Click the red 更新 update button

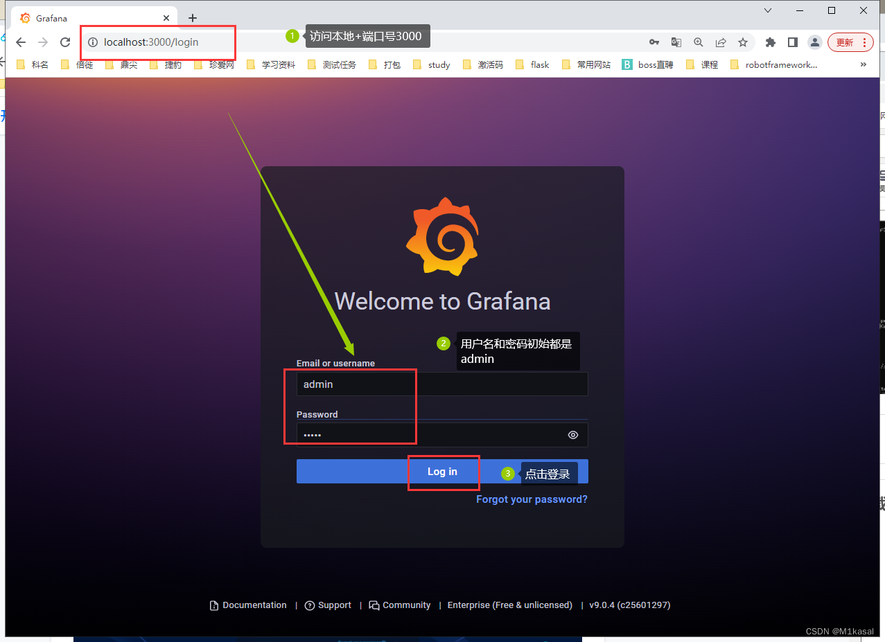coord(850,42)
